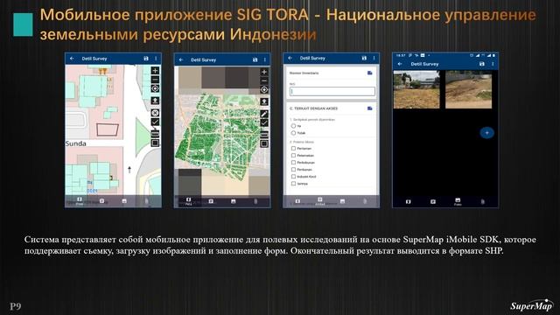Viewport: 560px width, 315px height.
Task: Open three-dot menu in photo gallery phone
Action: pos(493,64)
